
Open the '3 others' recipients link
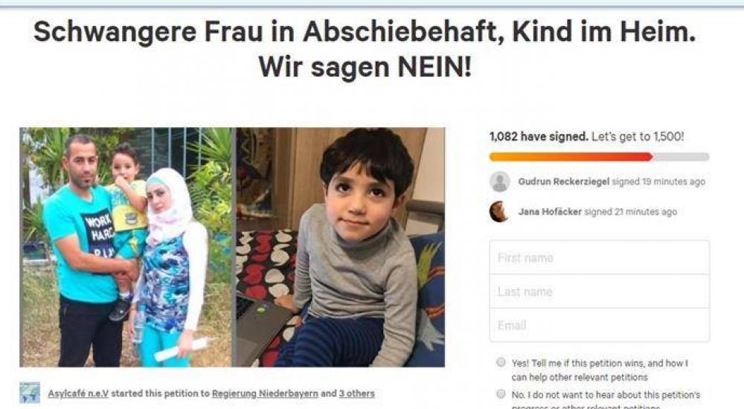[357, 393]
